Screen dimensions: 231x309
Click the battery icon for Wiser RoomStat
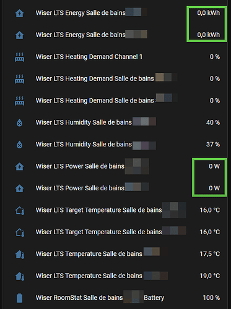click(x=20, y=298)
